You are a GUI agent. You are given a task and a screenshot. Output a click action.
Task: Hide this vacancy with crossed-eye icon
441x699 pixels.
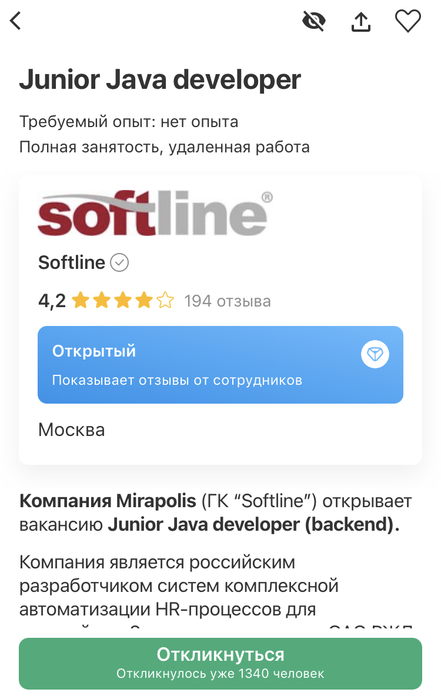point(314,22)
